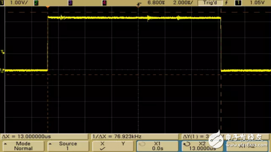This screenshot has height=152, width=271.
Task: Select purple channel 3 indicator
Action: tap(70, 3)
